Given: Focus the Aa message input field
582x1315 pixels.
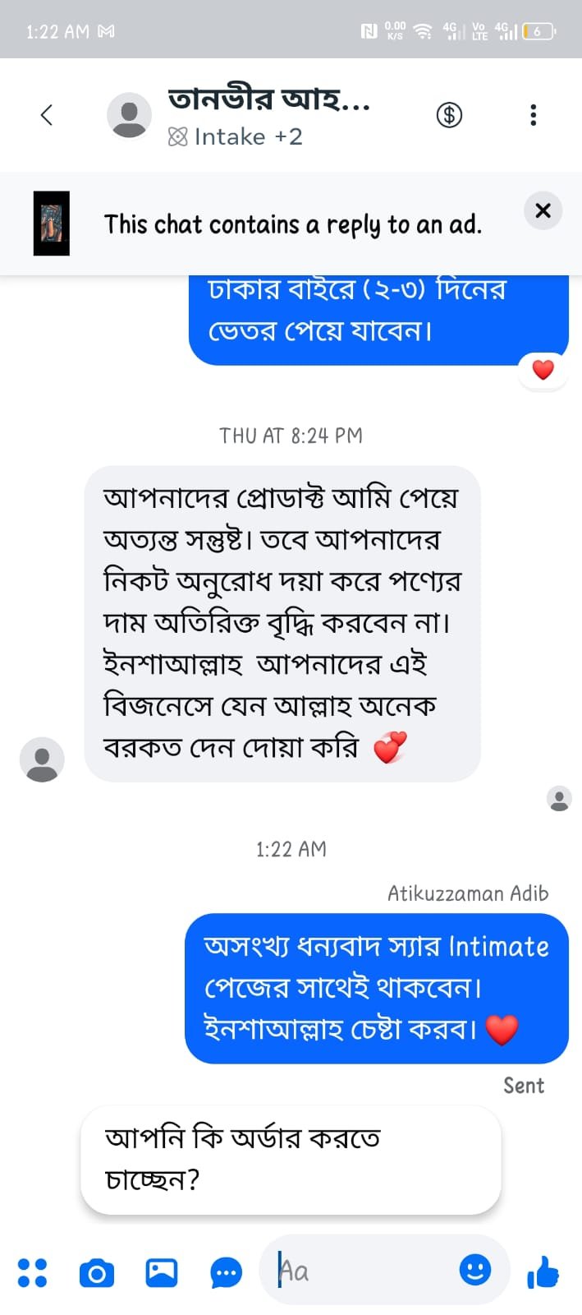Looking at the screenshot, I should click(x=361, y=1271).
